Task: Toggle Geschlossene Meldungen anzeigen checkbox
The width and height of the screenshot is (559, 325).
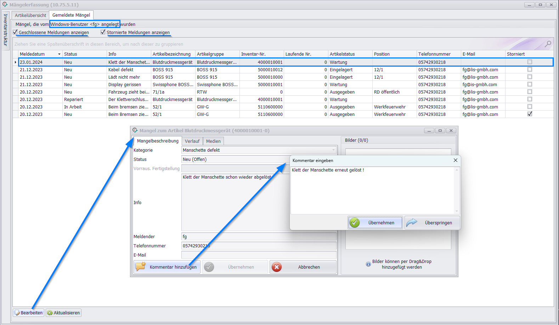Action: 15,32
